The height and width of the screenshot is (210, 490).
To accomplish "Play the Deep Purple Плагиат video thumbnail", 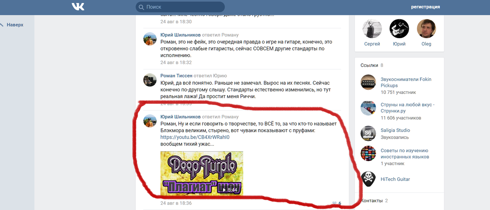I will click(202, 173).
